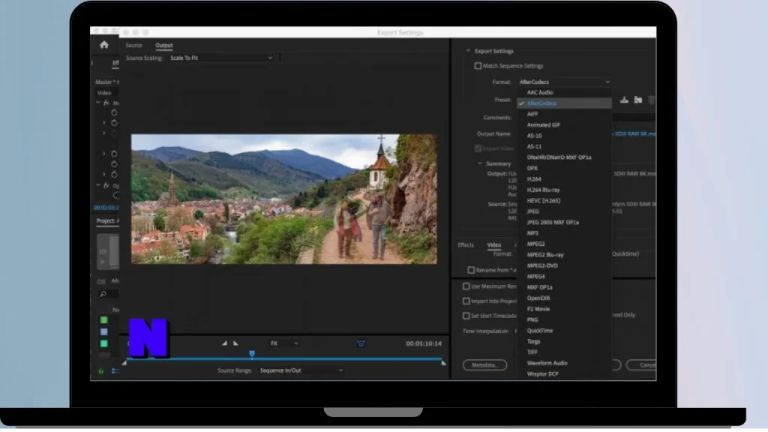The width and height of the screenshot is (768, 432).
Task: Tick the Rename from checkbox
Action: tap(471, 270)
